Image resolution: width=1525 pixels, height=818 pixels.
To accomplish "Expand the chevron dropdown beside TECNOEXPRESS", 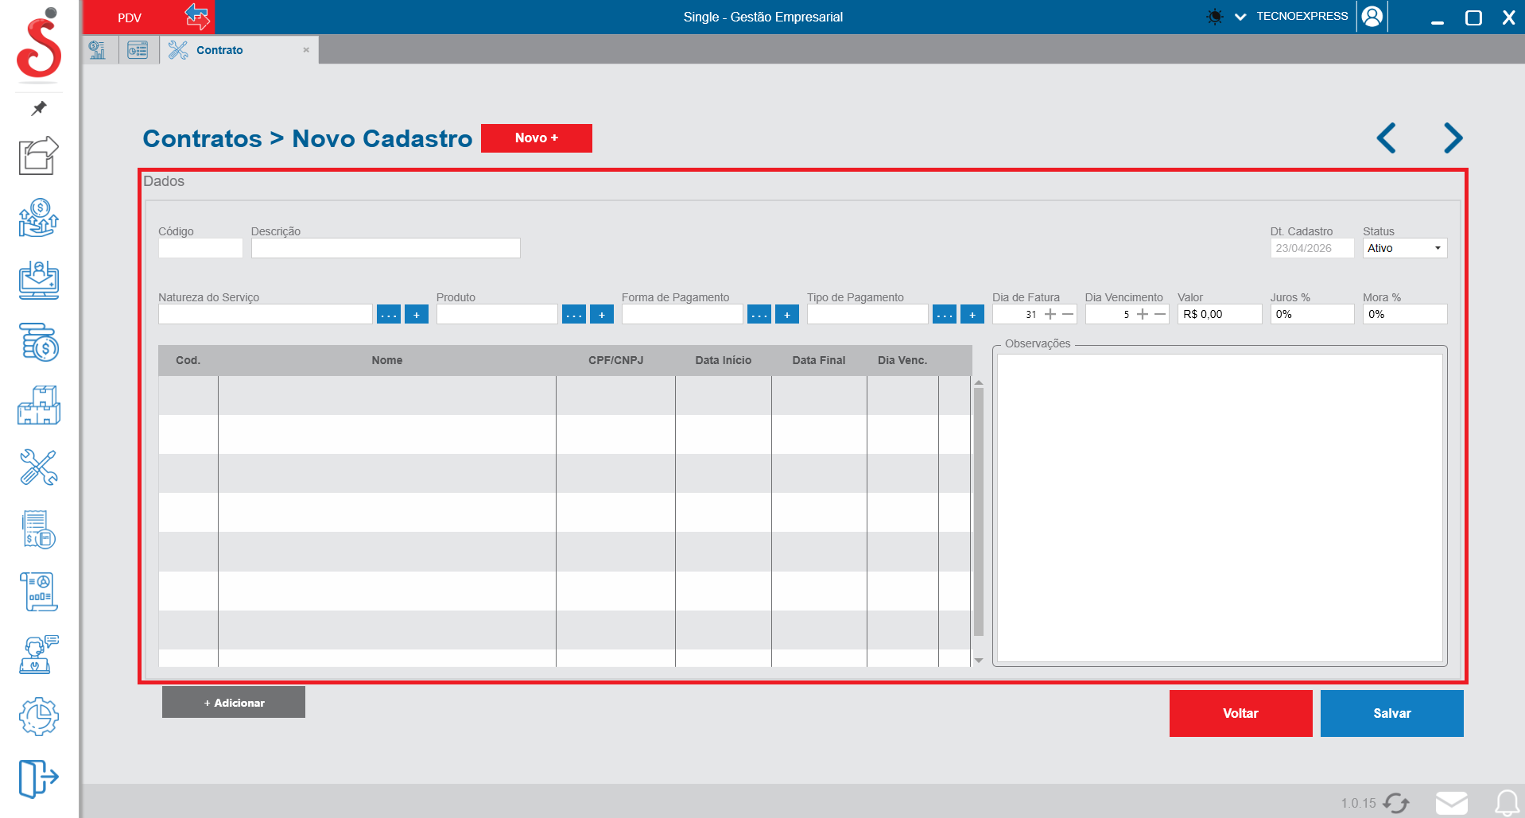I will click(1240, 17).
